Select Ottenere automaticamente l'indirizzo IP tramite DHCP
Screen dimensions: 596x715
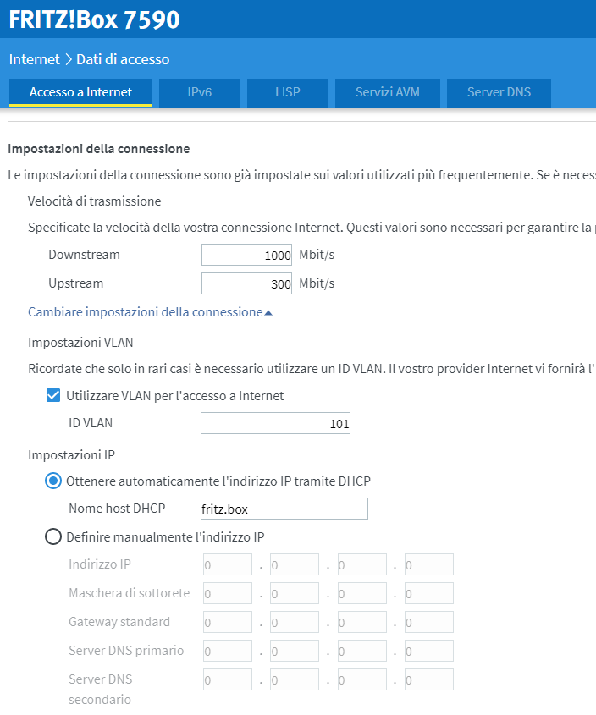click(x=53, y=481)
